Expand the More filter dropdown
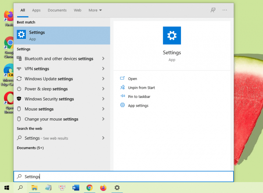 click(x=95, y=10)
